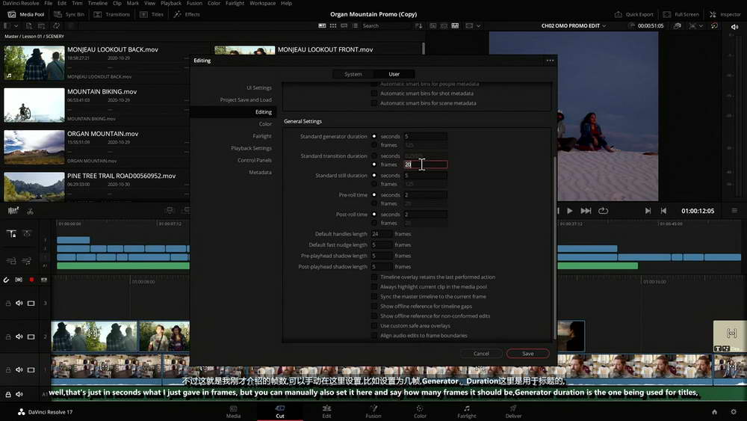Switch to the Fairlight page
Screen dimensions: 747x421
[x=466, y=411]
